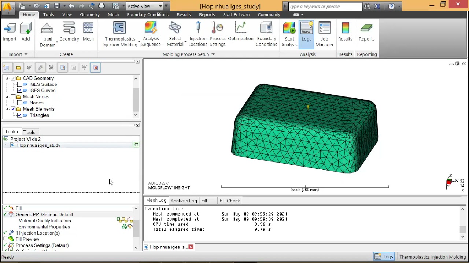This screenshot has width=469, height=263.
Task: Select the Hop nhua iges_study item
Action: point(38,145)
